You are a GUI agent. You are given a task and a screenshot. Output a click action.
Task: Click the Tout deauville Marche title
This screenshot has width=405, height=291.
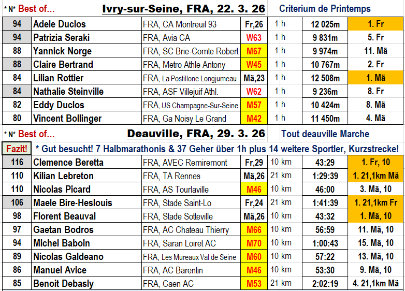click(x=325, y=135)
